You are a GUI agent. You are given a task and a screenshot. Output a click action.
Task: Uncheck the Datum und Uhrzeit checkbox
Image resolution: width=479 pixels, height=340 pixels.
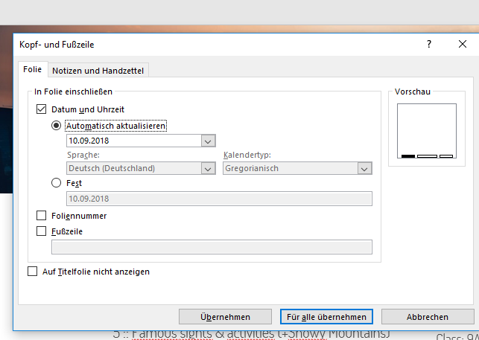pos(42,110)
